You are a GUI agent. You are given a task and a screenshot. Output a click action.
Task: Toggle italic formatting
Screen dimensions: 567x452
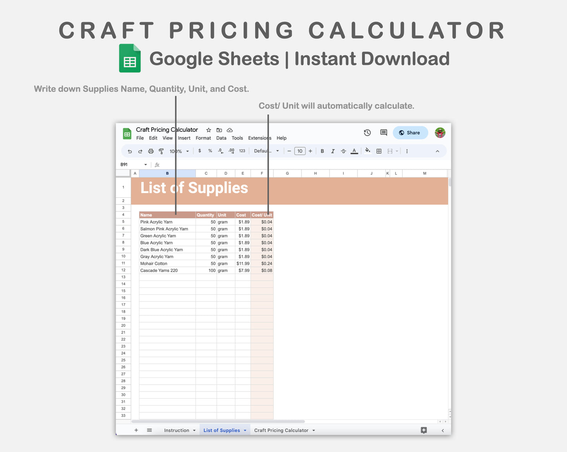[332, 151]
